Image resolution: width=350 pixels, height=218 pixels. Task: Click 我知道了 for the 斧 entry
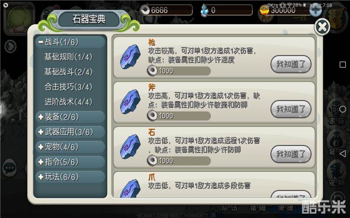(290, 109)
